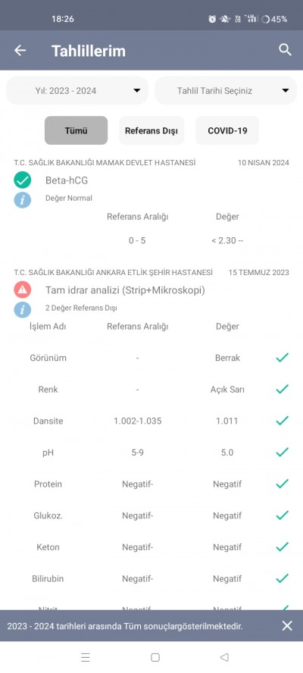Open Tam idrar analizi (Strip+Mikroskopi) result

(x=125, y=290)
